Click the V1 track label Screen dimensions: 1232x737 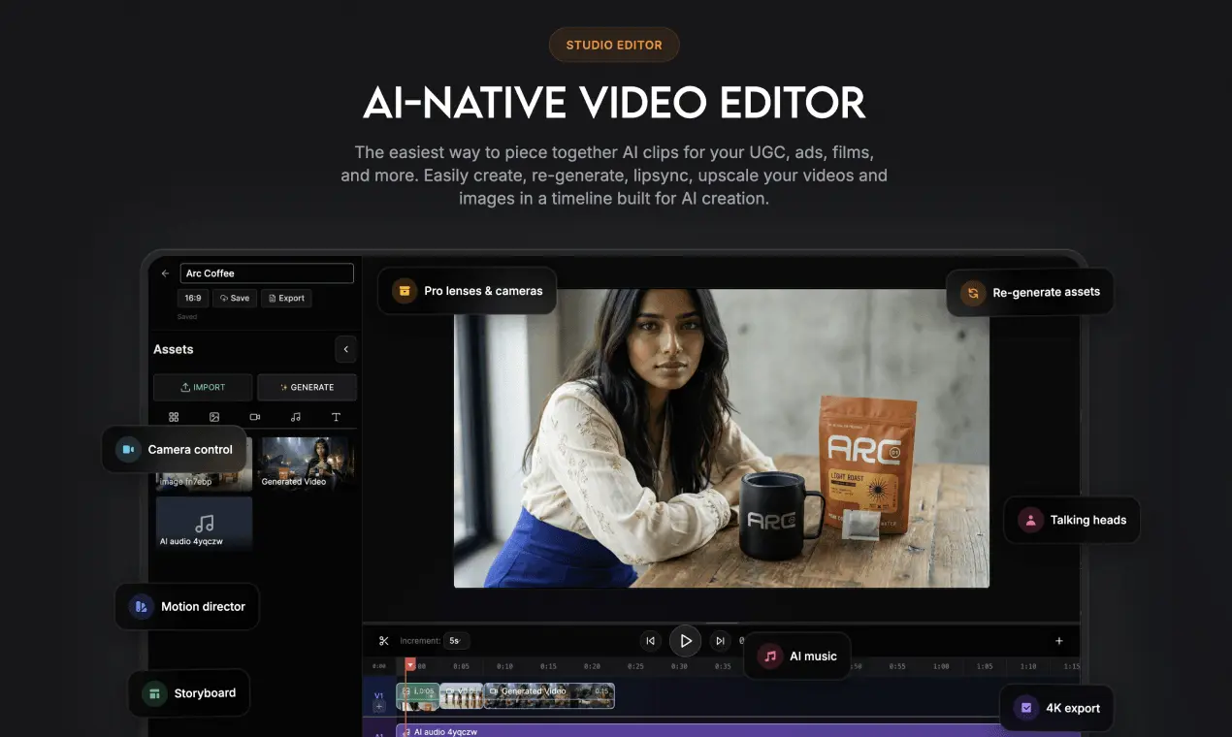click(379, 695)
